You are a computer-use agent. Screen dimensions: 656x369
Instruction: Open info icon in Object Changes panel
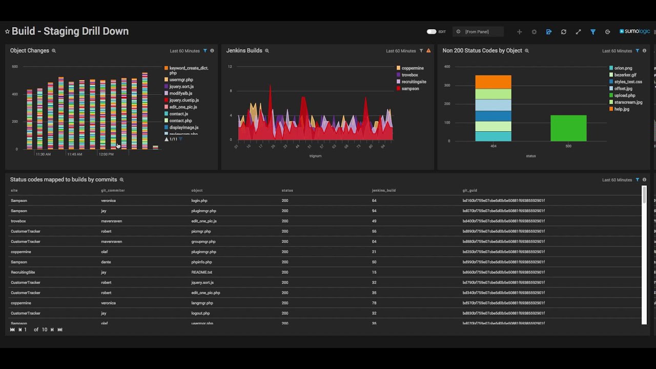click(212, 51)
